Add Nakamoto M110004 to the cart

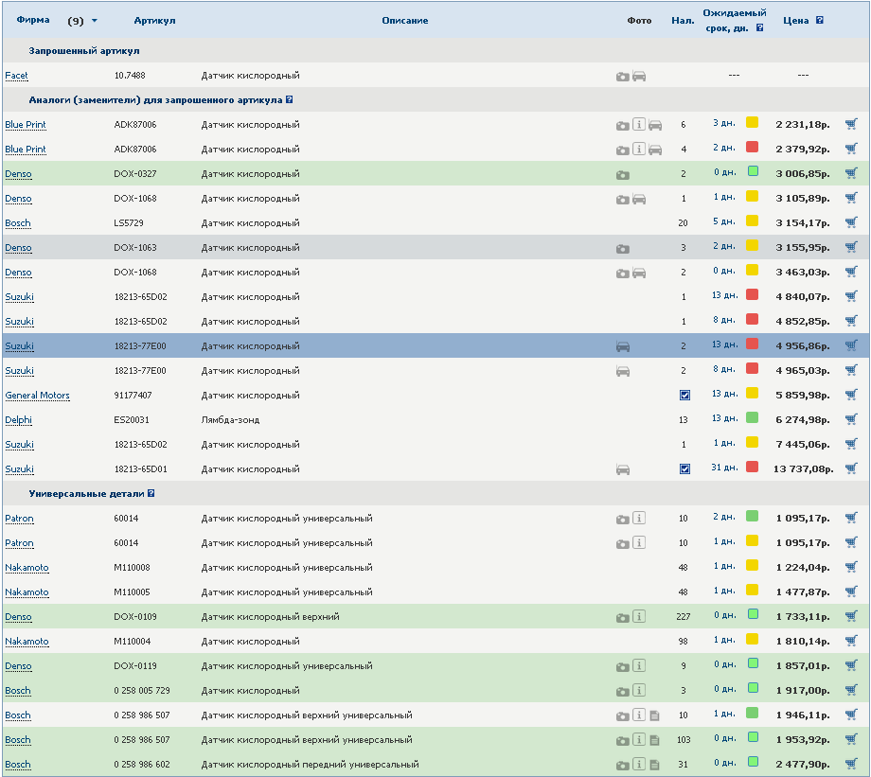tap(850, 641)
